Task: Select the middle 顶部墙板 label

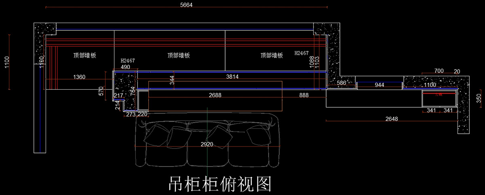Action: click(x=179, y=56)
